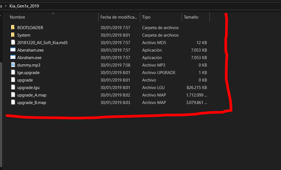Click the date 30/01/2019 7:58 of dummy.mp3
The image size is (281, 170).
(x=115, y=65)
